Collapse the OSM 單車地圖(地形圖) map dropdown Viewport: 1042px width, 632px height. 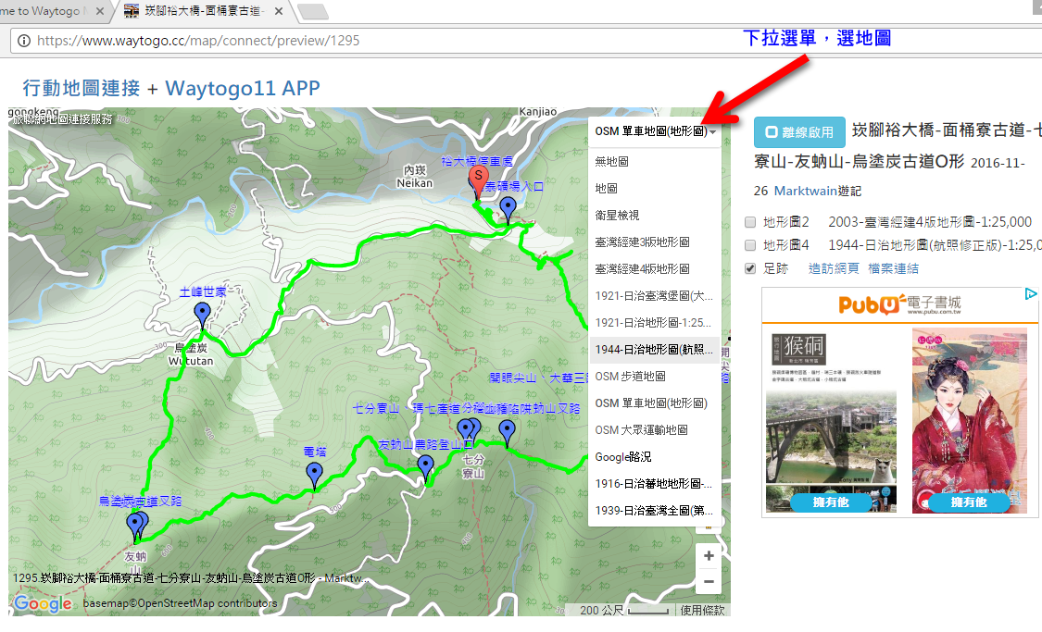(655, 132)
